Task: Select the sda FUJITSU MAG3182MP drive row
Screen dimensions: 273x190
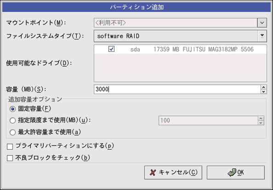Action: [x=180, y=50]
